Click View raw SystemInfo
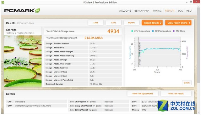 pos(143,94)
